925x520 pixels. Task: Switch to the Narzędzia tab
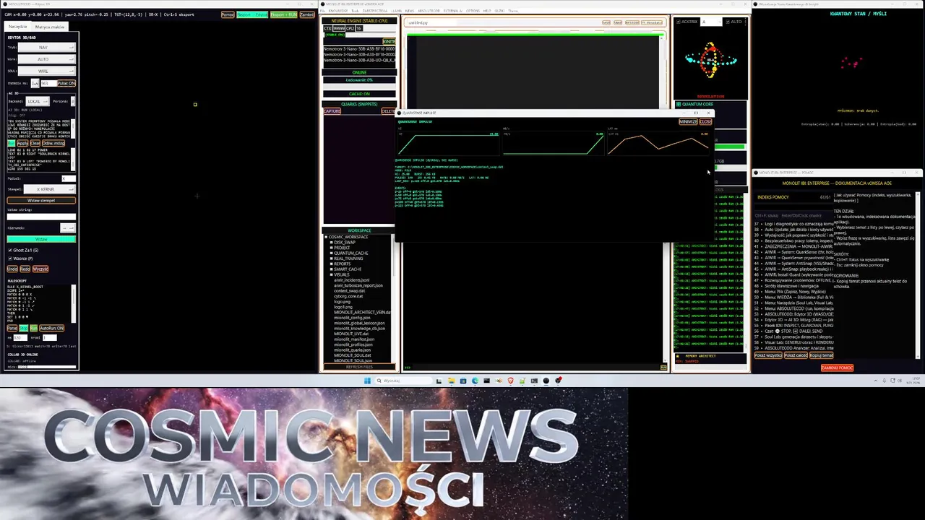(x=17, y=26)
